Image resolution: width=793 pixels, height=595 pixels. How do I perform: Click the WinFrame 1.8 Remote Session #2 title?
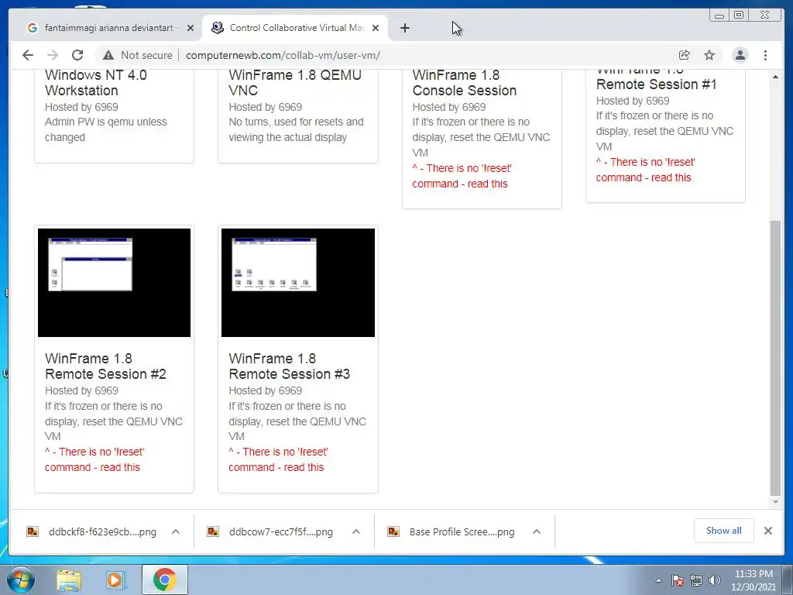105,366
